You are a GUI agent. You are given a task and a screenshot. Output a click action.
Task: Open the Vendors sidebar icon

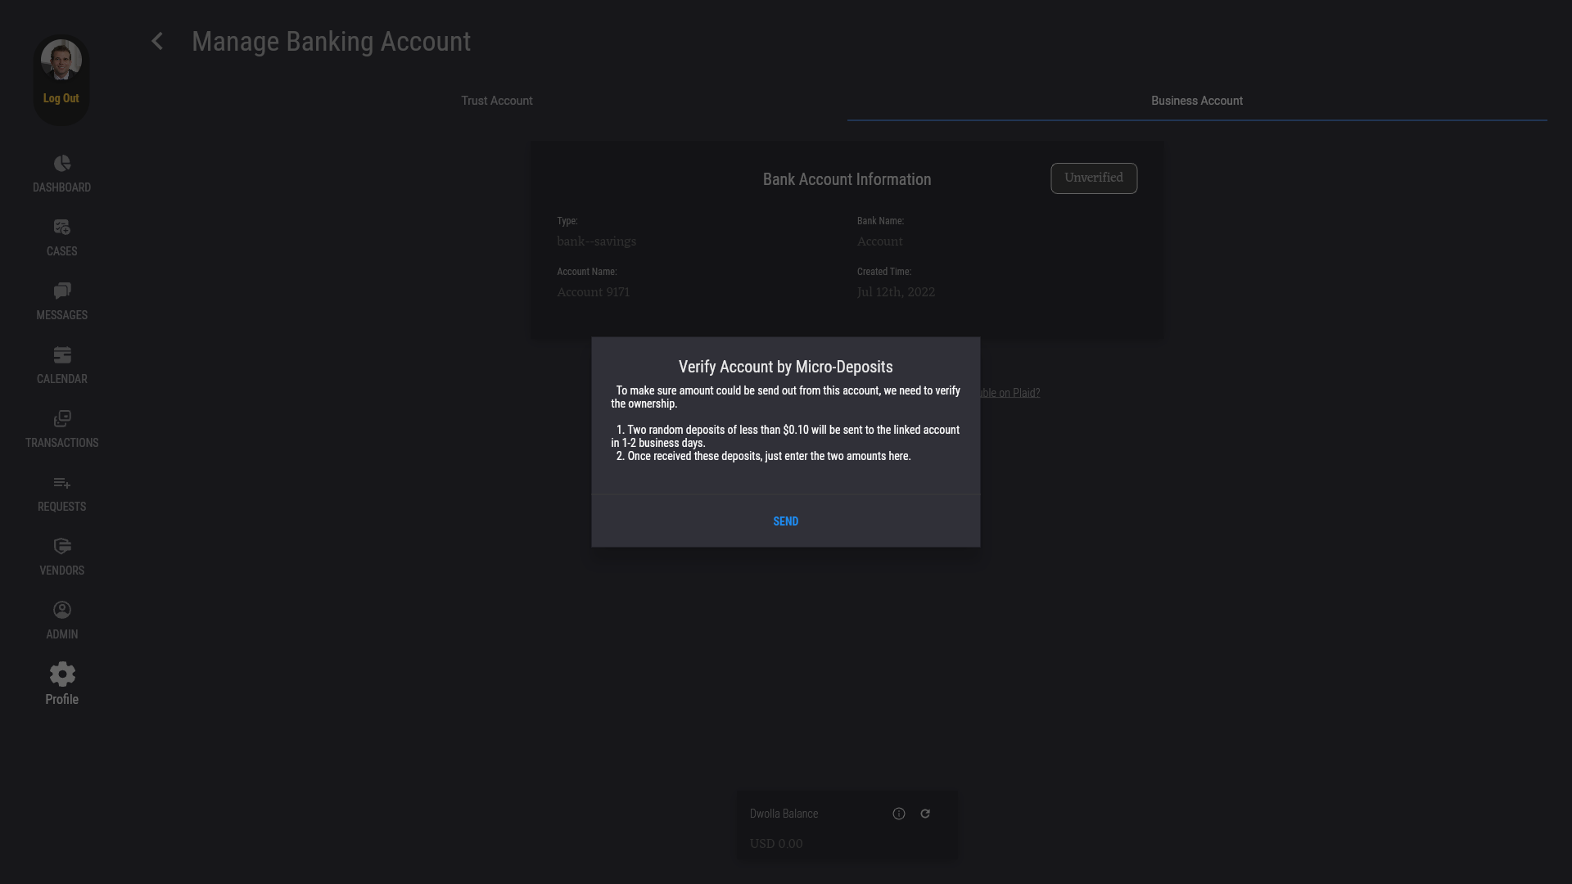click(x=62, y=547)
